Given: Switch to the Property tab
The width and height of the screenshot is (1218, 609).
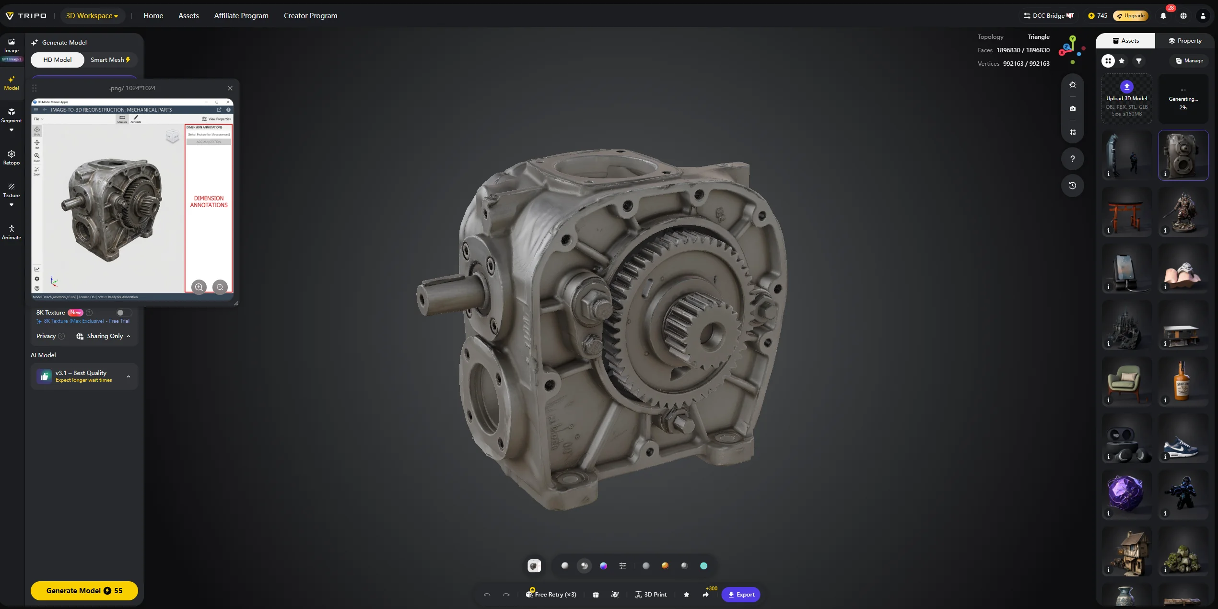Looking at the screenshot, I should click(1185, 41).
